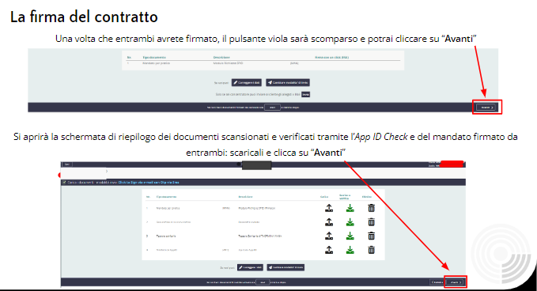Click the Mandato per pratica cell in single-row table

pos(156,63)
